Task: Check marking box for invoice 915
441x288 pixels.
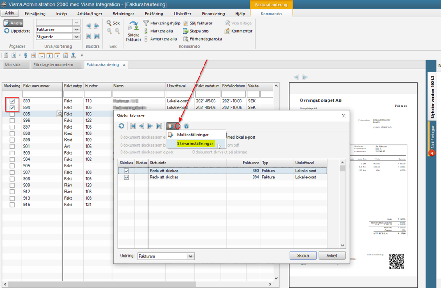Action: (12, 205)
